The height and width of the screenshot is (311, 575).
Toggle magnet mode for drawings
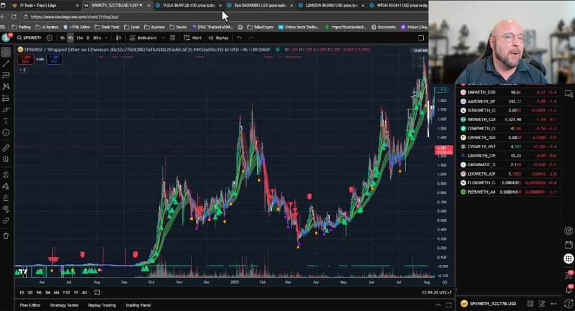pyautogui.click(x=6, y=175)
